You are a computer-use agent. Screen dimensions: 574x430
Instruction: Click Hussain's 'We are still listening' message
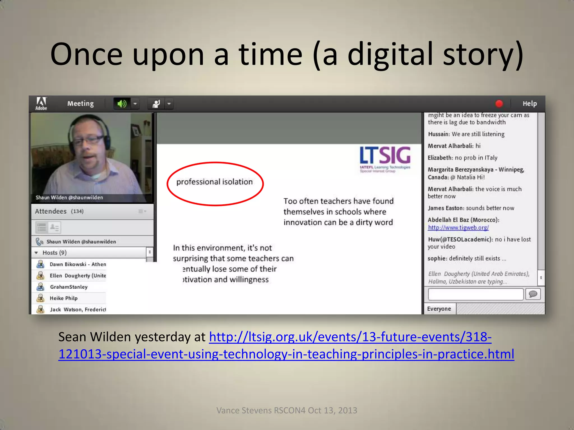pyautogui.click(x=466, y=134)
